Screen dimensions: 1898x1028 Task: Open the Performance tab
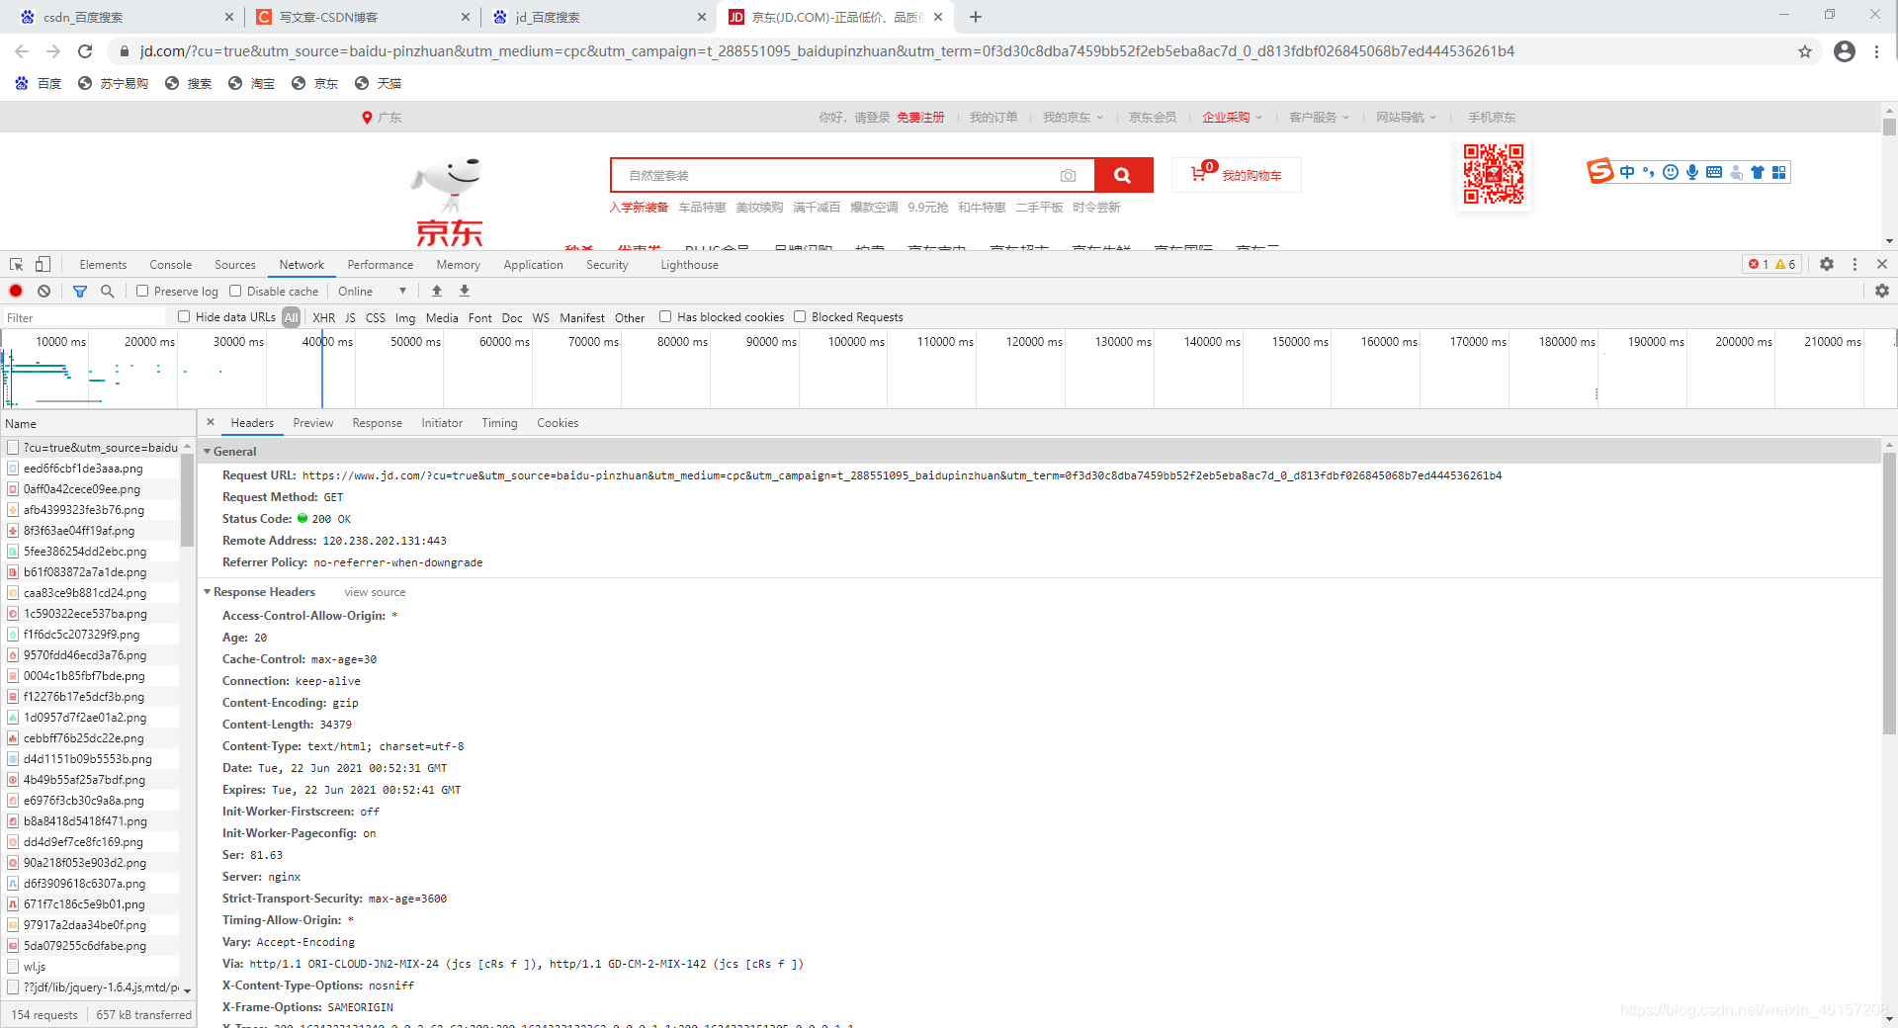point(381,264)
